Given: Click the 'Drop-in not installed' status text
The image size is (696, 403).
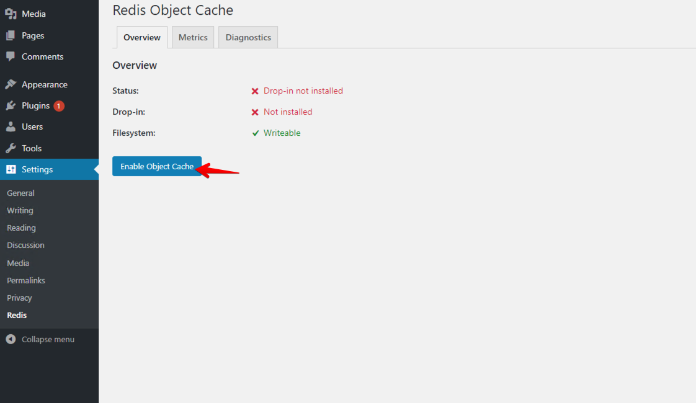Looking at the screenshot, I should coord(303,91).
